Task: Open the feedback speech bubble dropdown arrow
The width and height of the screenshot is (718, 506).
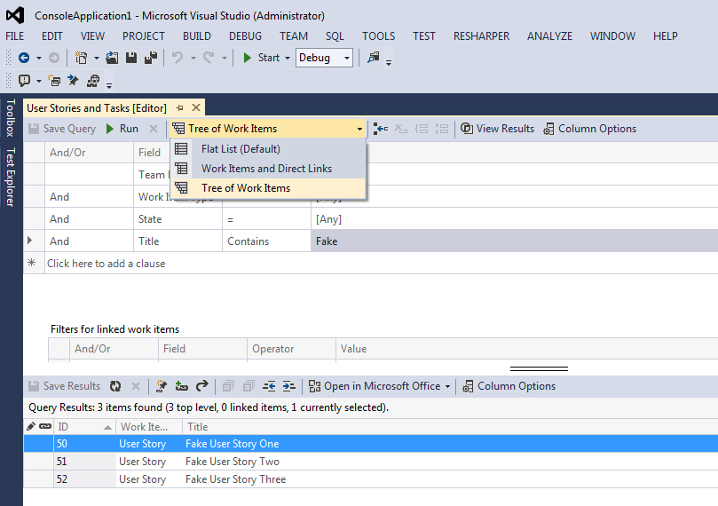Action: tap(39, 81)
